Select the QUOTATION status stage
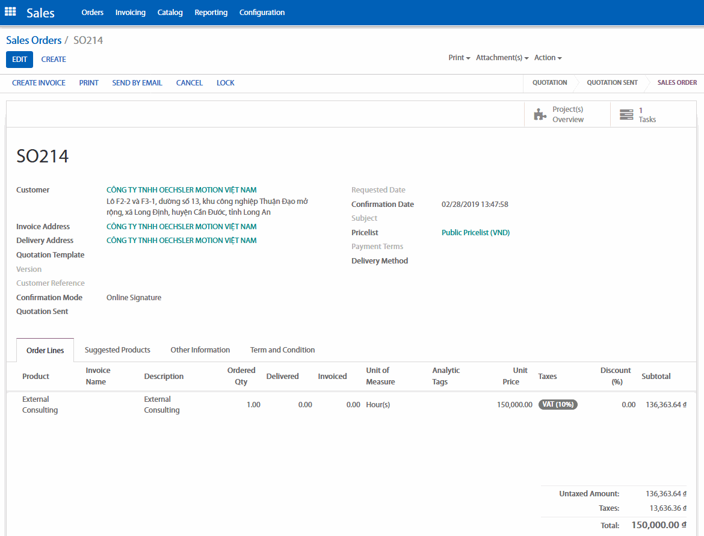This screenshot has width=704, height=536. [549, 83]
